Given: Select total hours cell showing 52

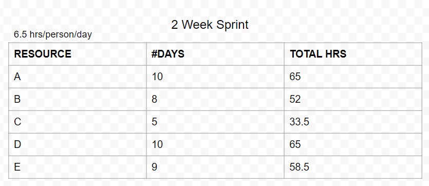Looking at the screenshot, I should [x=353, y=99].
